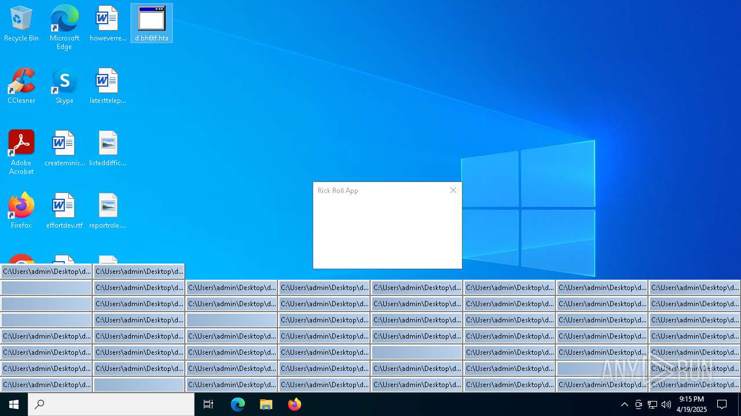Open Firefox desktop shortcut

[x=21, y=211]
